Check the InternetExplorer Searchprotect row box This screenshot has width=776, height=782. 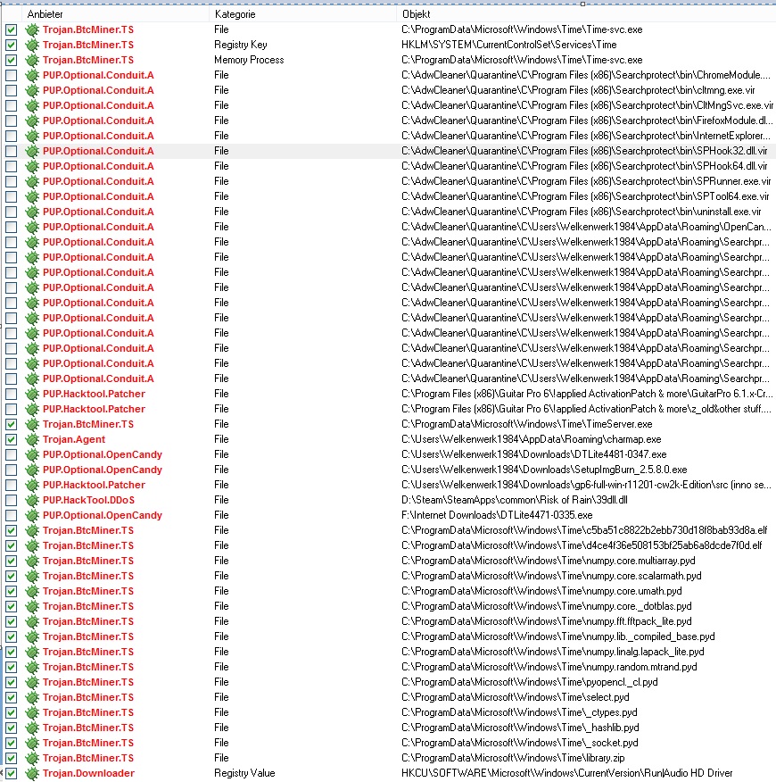pyautogui.click(x=11, y=137)
